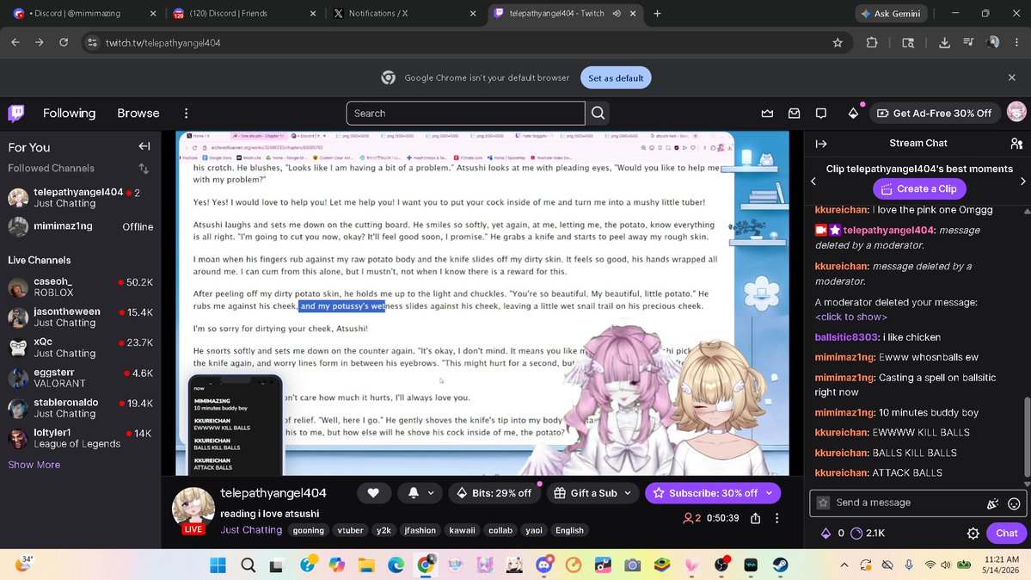Open the Twitch notifications inbox icon
The width and height of the screenshot is (1031, 580).
point(795,114)
